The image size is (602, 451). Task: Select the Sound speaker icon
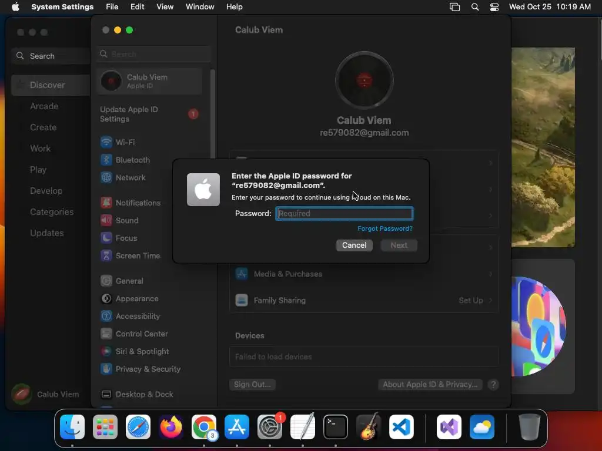[x=106, y=221]
